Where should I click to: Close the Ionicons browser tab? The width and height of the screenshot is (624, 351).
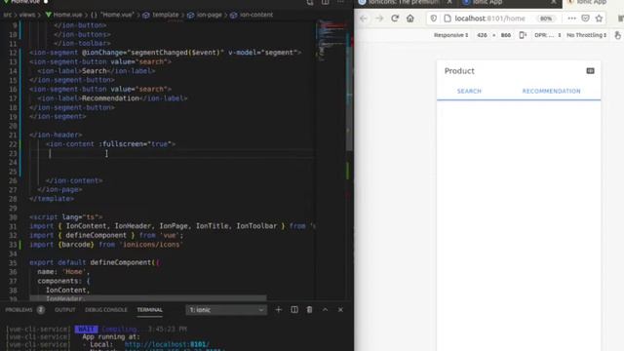449,2
